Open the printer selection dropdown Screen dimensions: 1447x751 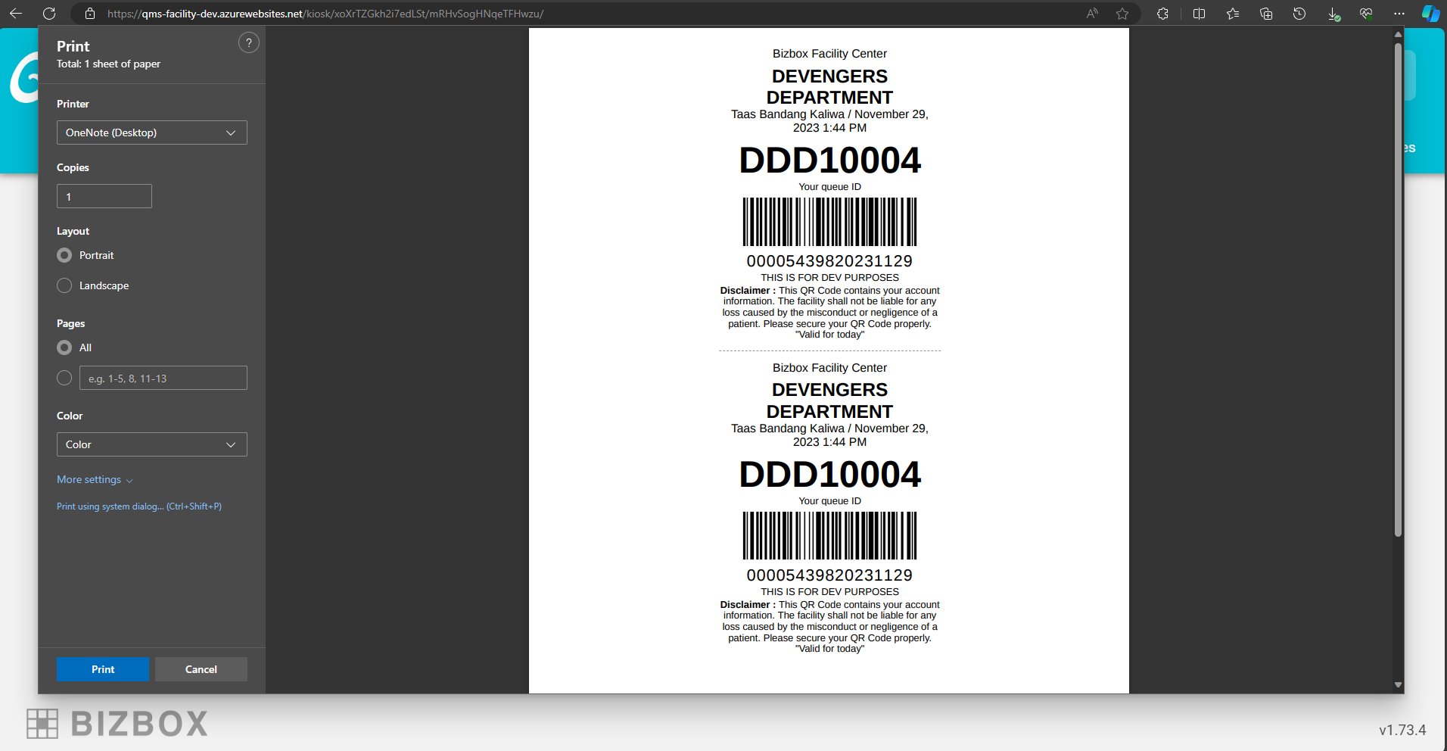(x=151, y=132)
